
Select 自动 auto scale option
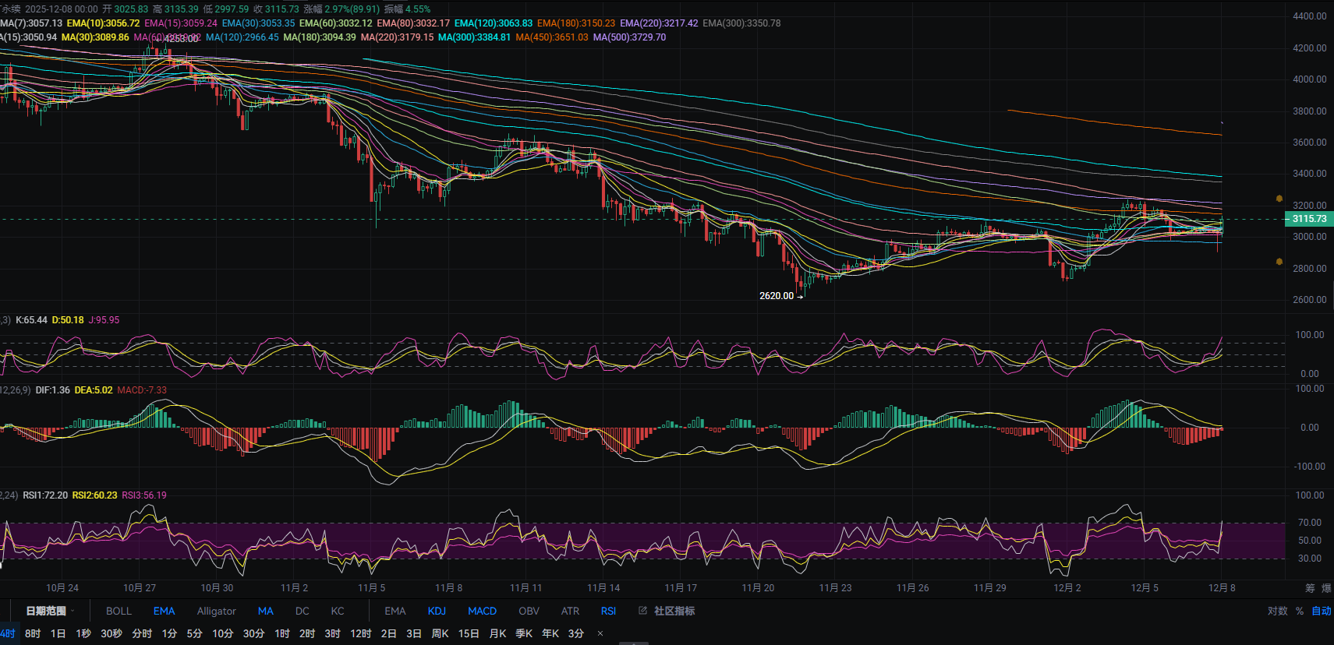click(x=1321, y=611)
